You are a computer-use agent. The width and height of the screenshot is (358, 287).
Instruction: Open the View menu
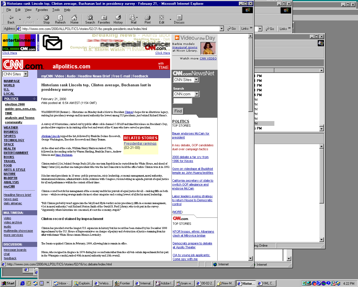coord(28,10)
